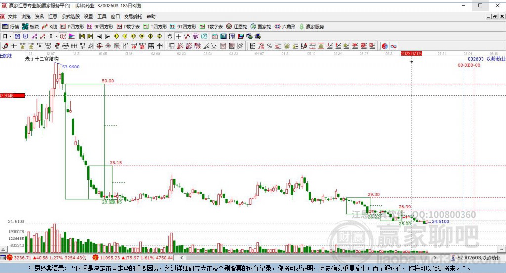Restore the inner chart window

tap(494, 16)
